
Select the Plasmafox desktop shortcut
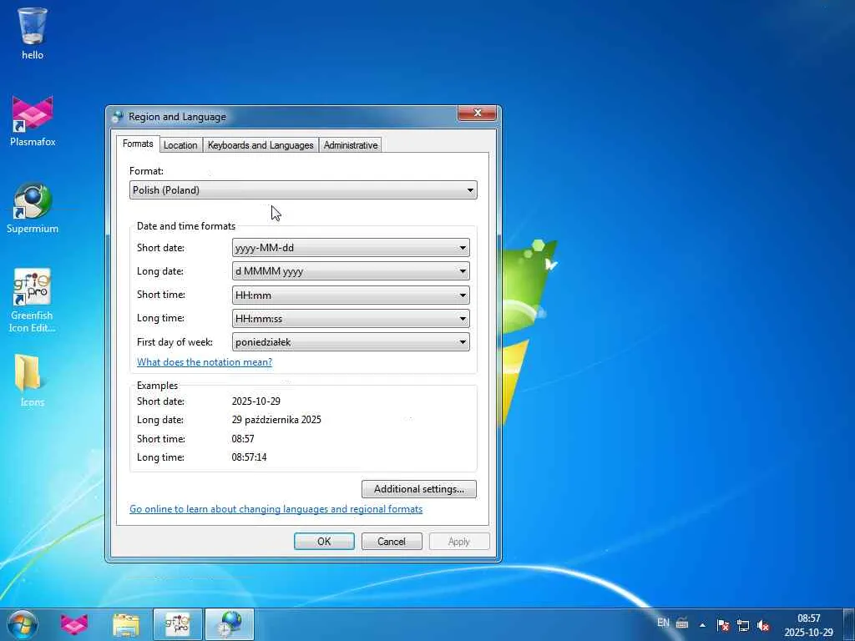tap(33, 121)
